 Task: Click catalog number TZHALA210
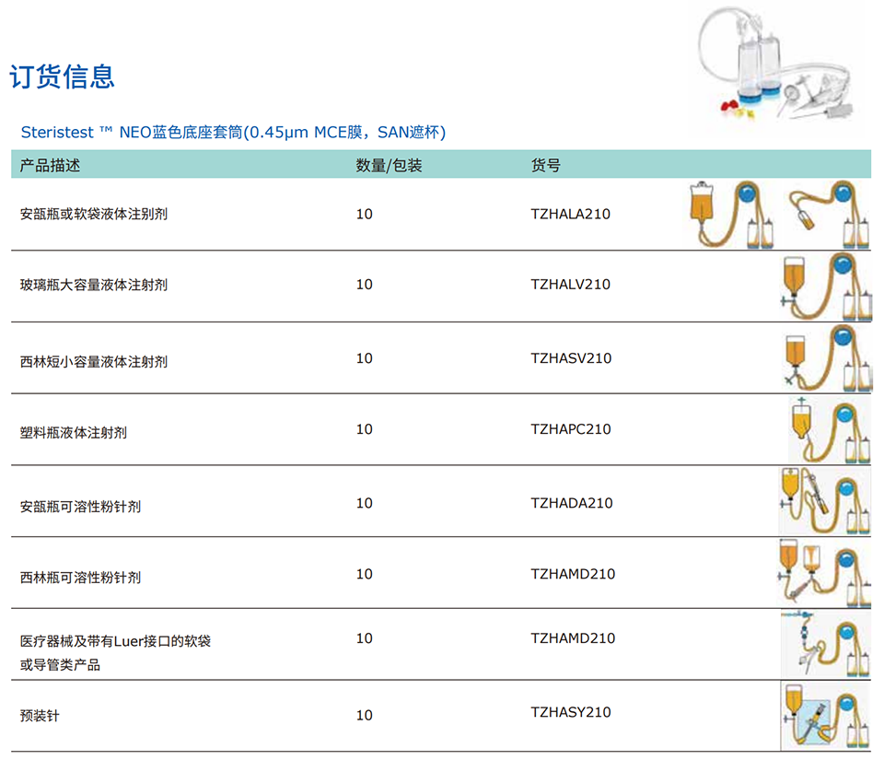click(571, 215)
